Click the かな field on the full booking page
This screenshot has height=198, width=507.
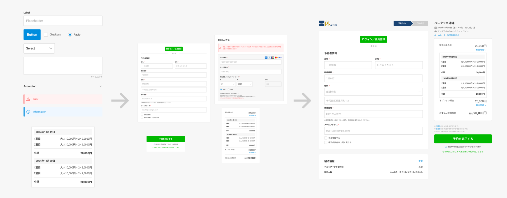pyautogui.click(x=399, y=65)
